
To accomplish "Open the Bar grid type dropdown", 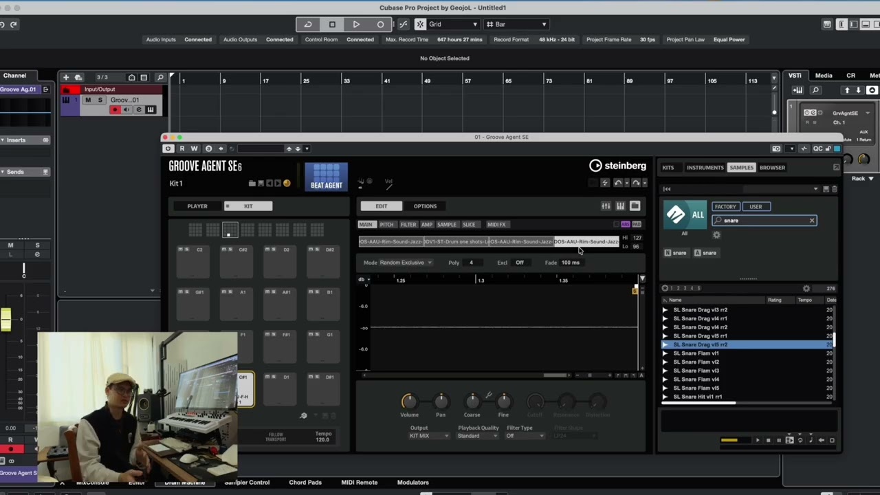I will pyautogui.click(x=516, y=24).
